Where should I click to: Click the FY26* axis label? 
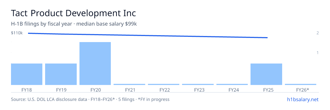pyautogui.click(x=302, y=90)
